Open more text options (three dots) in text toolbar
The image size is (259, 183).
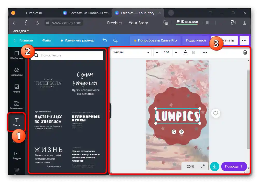pos(205,52)
